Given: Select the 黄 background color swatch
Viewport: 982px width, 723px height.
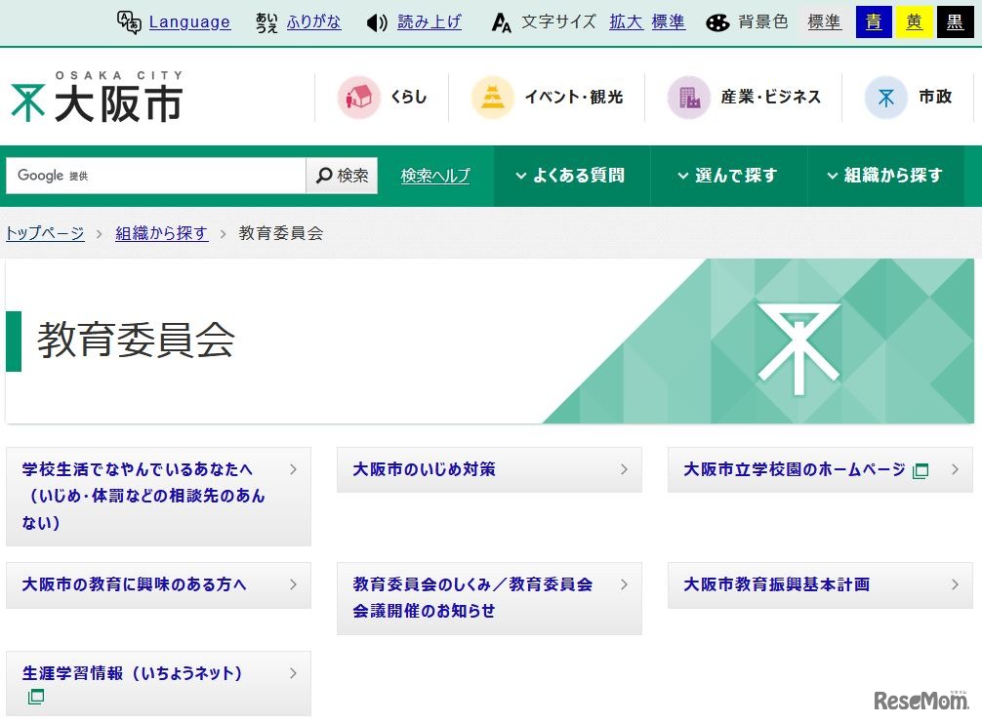Looking at the screenshot, I should 914,21.
